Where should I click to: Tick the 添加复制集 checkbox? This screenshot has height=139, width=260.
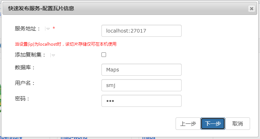[104, 55]
